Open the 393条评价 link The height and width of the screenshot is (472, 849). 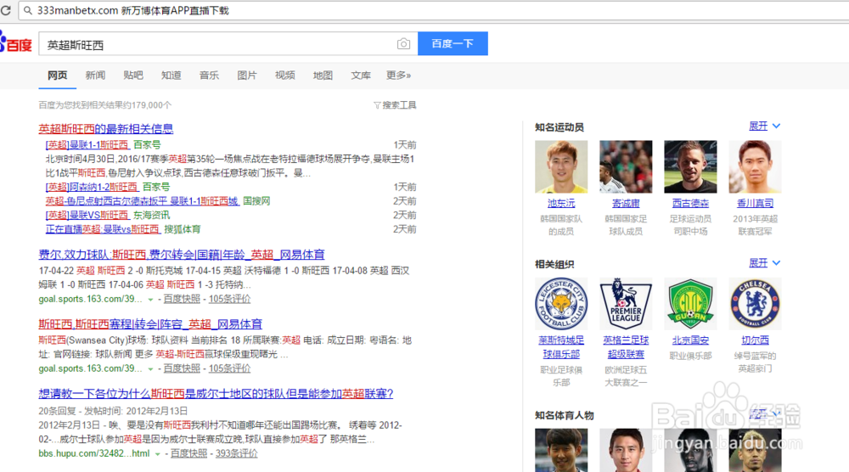point(237,453)
